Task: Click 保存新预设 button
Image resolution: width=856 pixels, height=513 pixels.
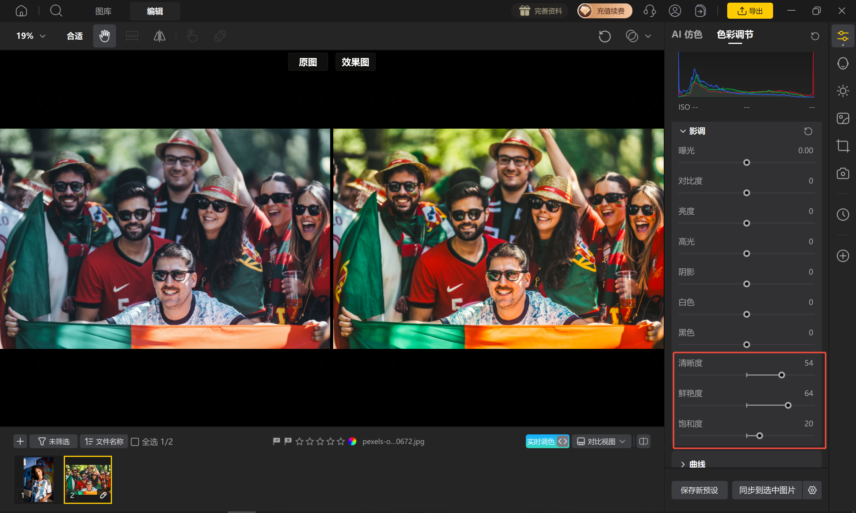Action: 699,490
